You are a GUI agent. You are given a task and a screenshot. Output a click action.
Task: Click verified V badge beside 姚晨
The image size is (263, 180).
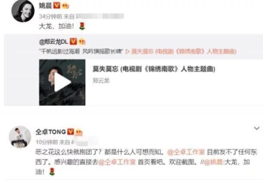tap(57, 6)
